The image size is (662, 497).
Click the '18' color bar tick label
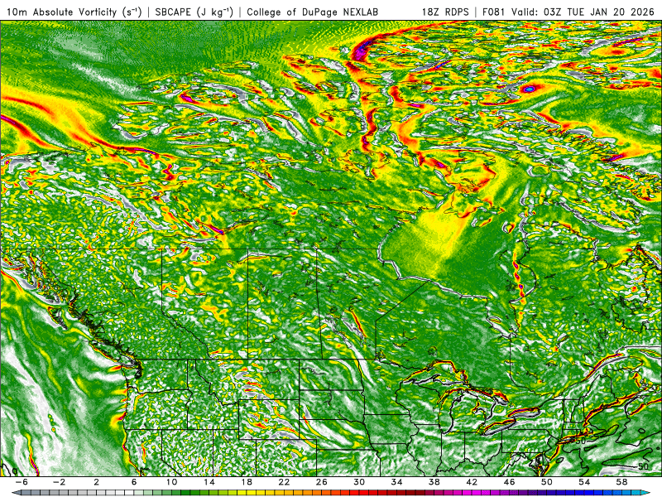click(x=247, y=482)
